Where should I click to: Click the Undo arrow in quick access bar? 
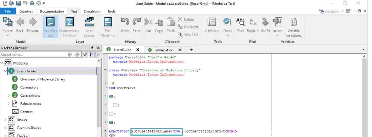pyautogui.click(x=25, y=3)
